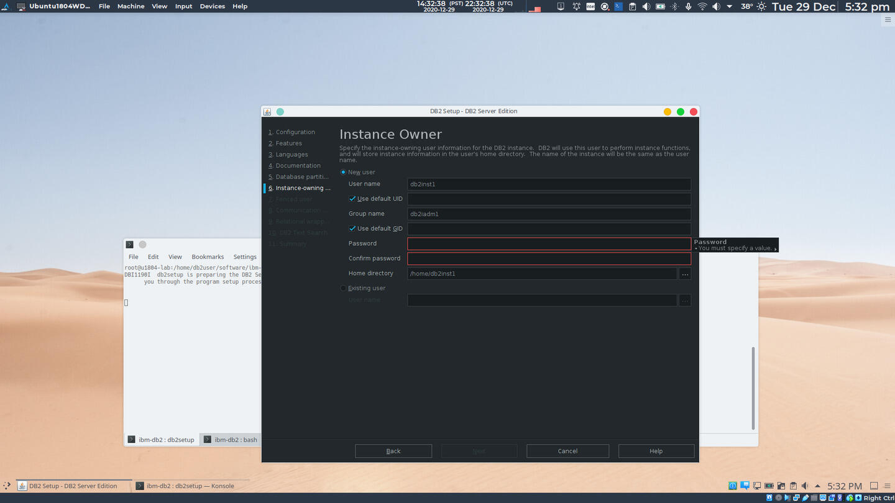Open Konsole's Edit menu
Image resolution: width=895 pixels, height=503 pixels.
click(x=153, y=256)
